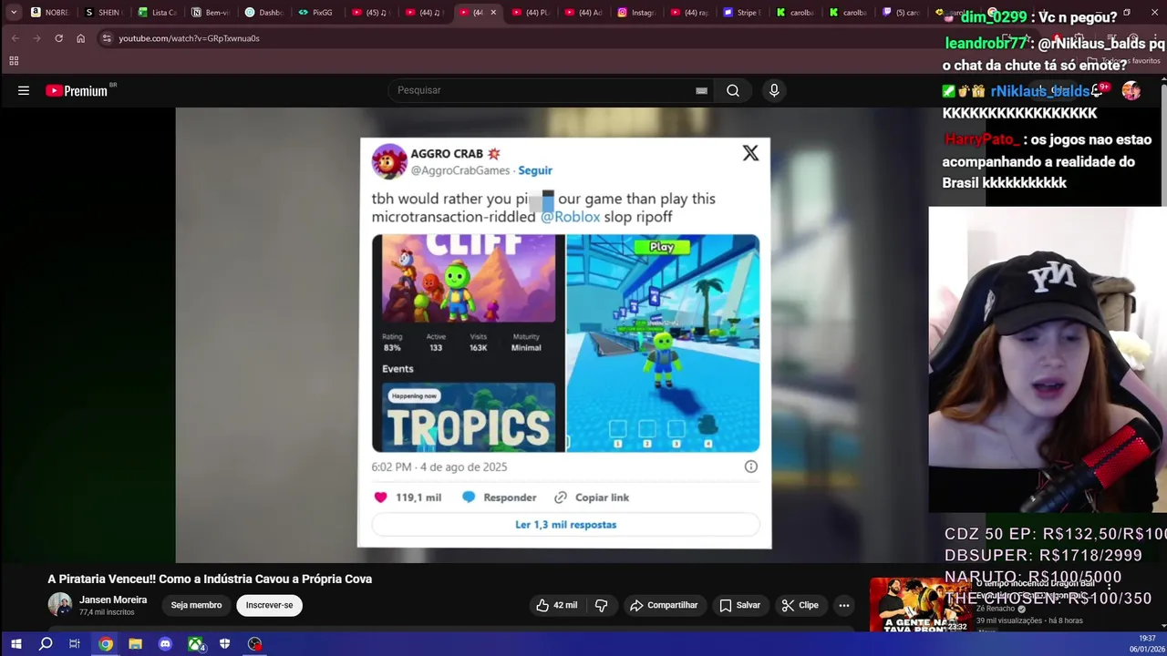Open the on-screen keyboard icon in search
Viewport: 1167px width, 656px height.
pos(701,90)
